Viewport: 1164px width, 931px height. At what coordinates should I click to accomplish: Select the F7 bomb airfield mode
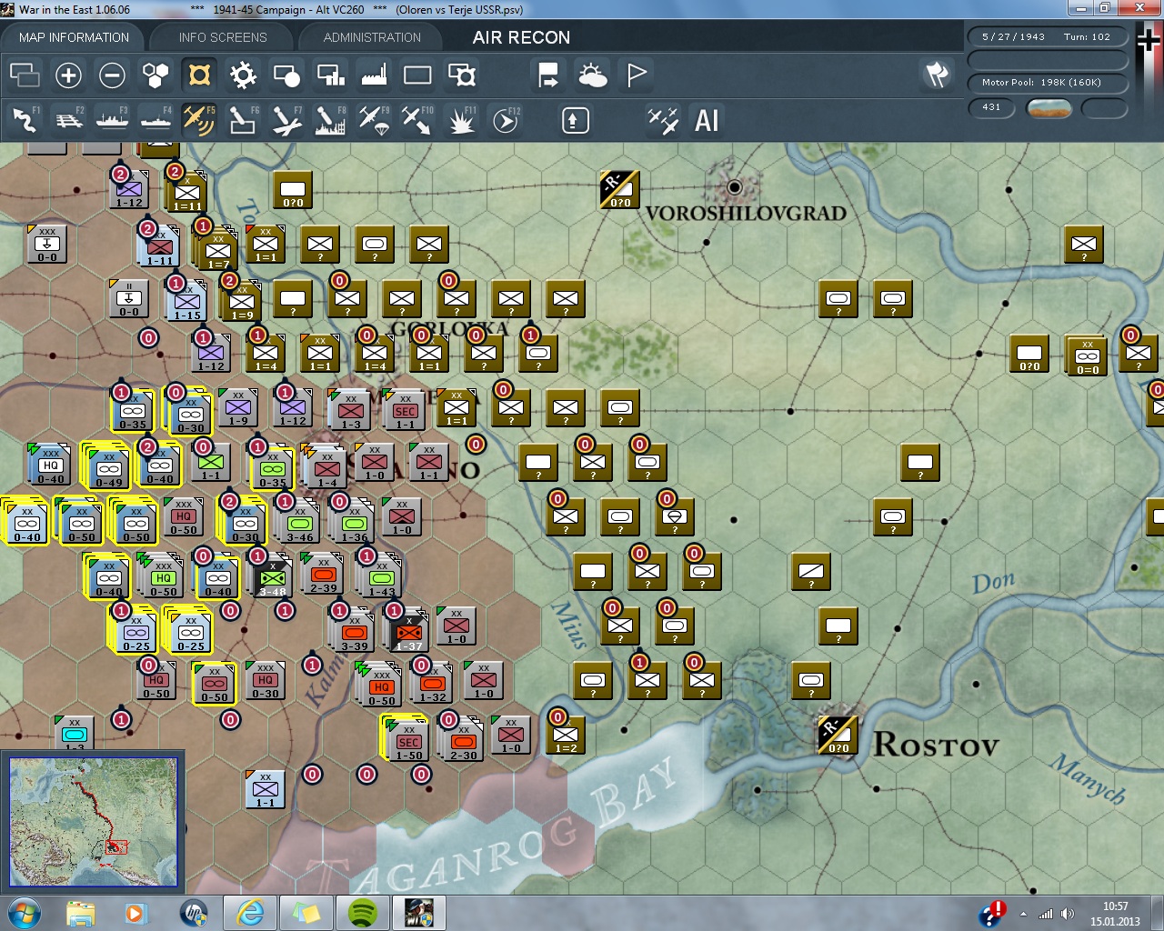pos(286,120)
